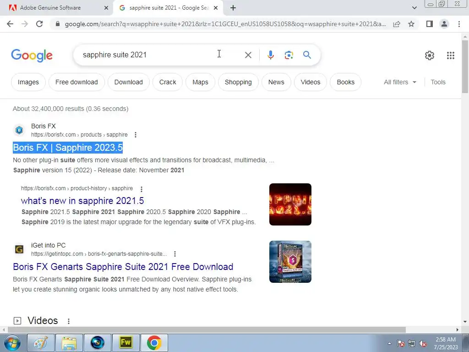The image size is (469, 352).
Task: Reload the current page
Action: click(39, 24)
